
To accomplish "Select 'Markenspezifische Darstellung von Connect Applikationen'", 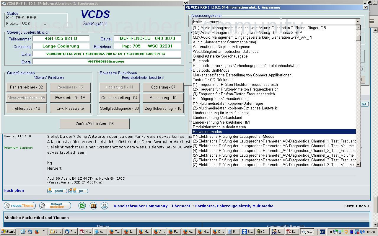I will pyautogui.click(x=274, y=75).
